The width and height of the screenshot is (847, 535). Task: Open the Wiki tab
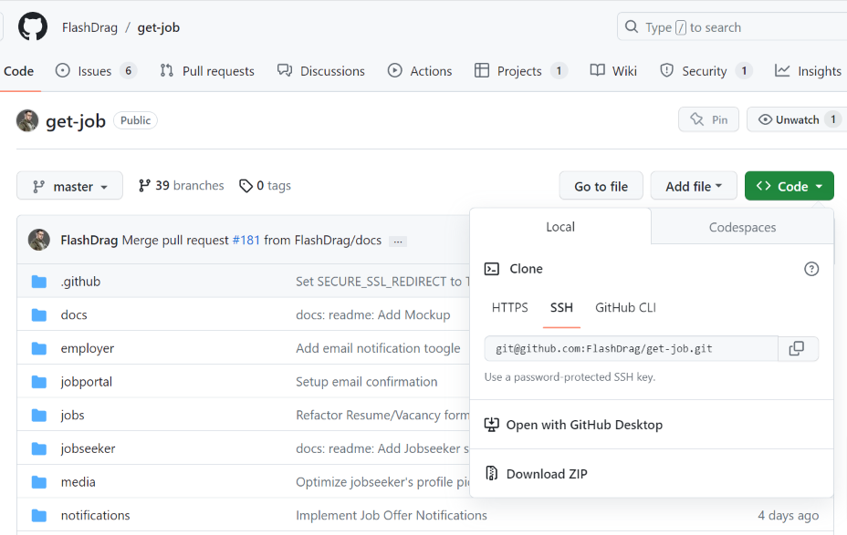pyautogui.click(x=613, y=71)
